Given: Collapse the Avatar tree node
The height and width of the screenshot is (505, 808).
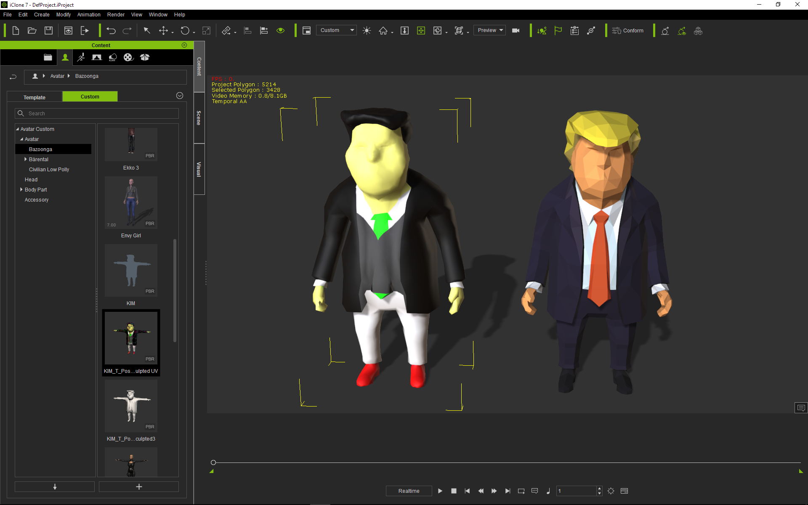Looking at the screenshot, I should click(x=22, y=139).
